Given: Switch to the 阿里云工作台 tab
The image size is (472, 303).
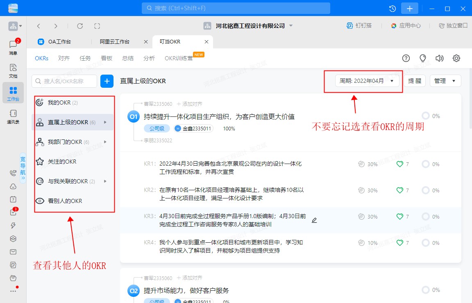Looking at the screenshot, I should [x=115, y=42].
